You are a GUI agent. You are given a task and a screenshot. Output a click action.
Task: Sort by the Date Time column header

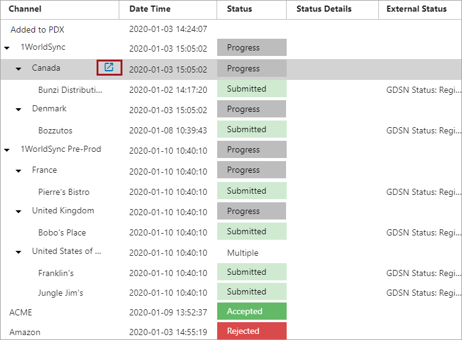point(149,9)
